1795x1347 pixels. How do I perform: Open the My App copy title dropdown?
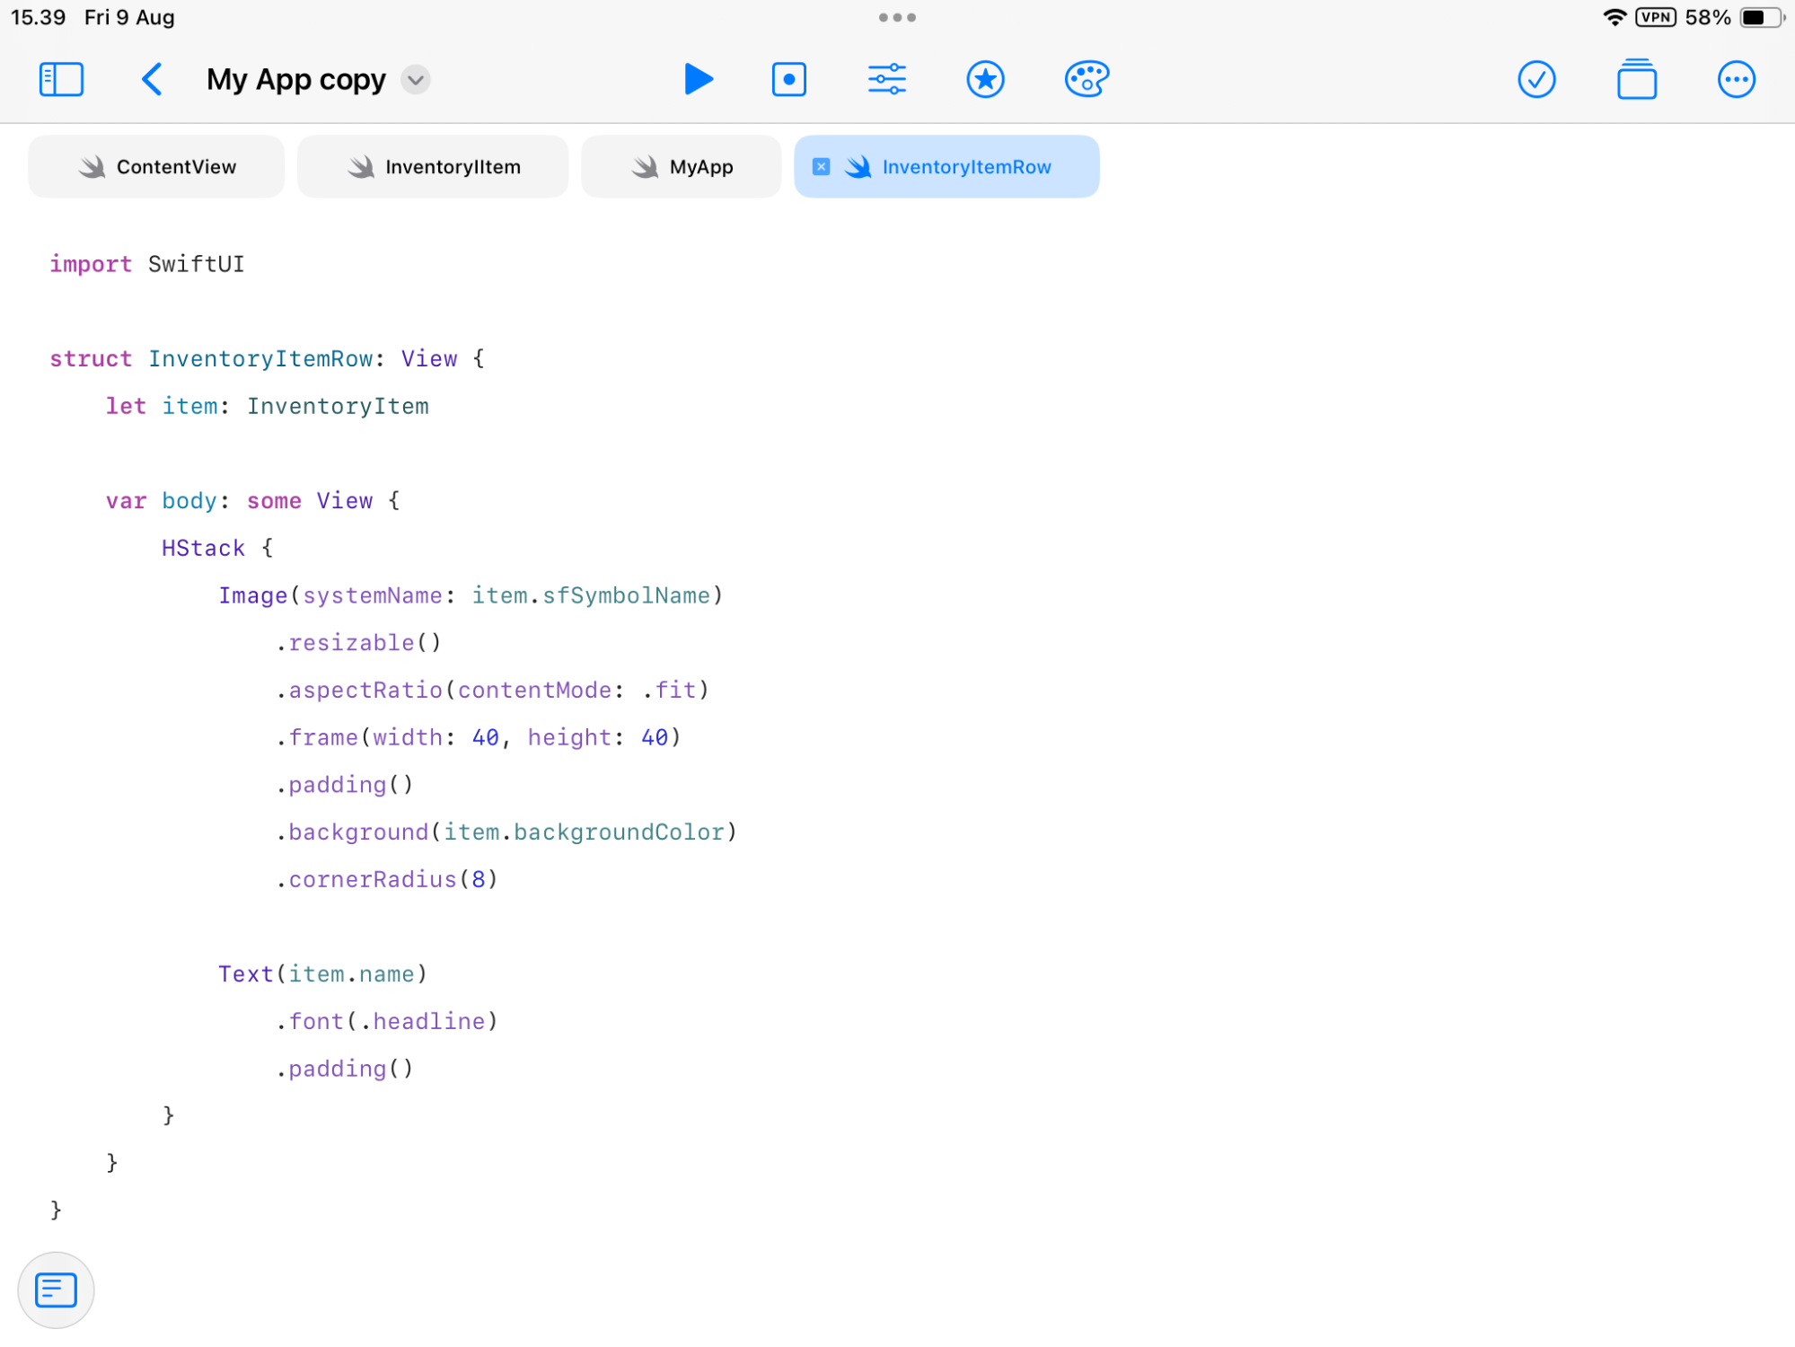coord(415,80)
